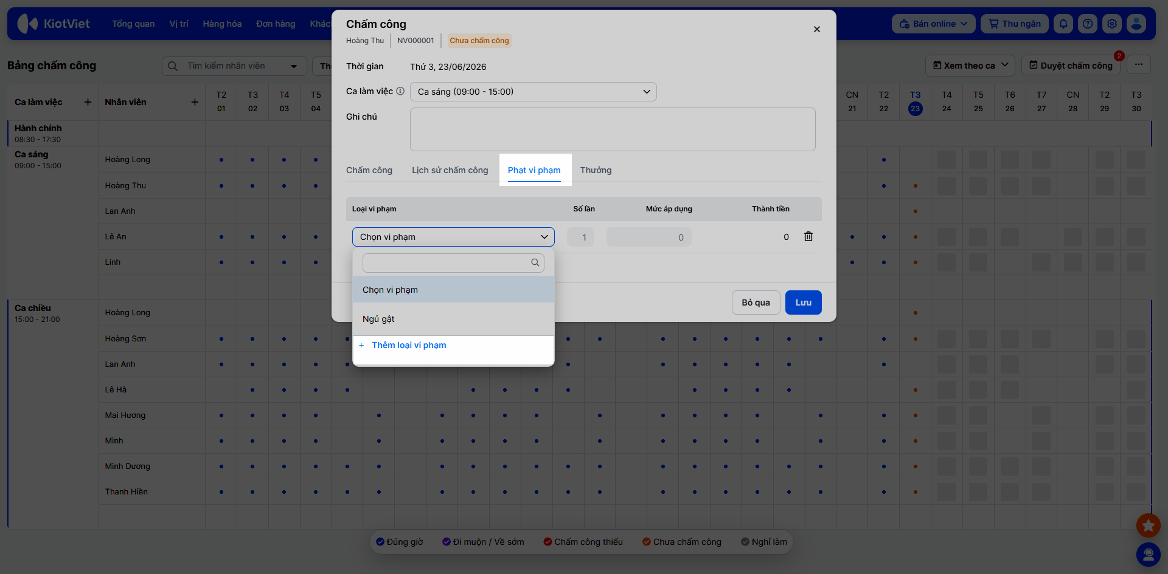Click the search icon in violation dropdown

535,262
